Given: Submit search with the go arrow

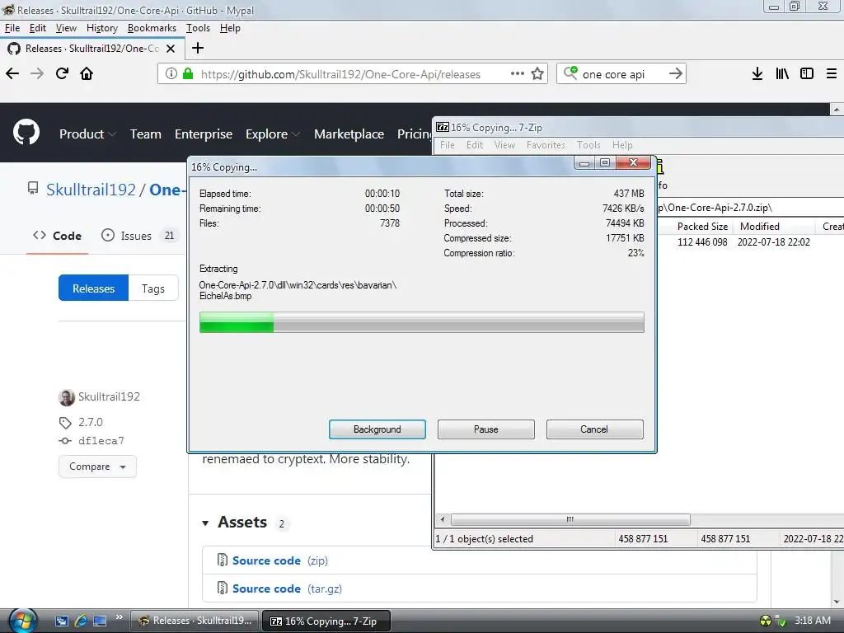Looking at the screenshot, I should 676,73.
